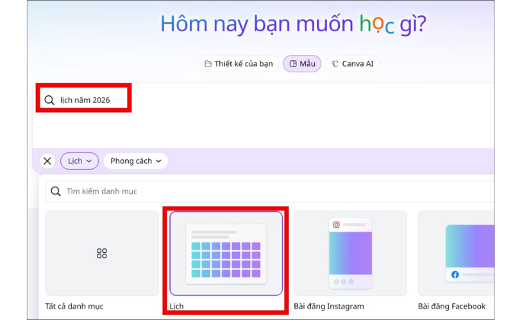The image size is (513, 320).
Task: Click the Tìm kiếm danh mục search box
Action: (x=270, y=191)
